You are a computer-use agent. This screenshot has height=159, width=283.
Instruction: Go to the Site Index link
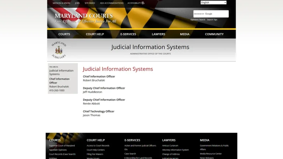(x=90, y=3)
